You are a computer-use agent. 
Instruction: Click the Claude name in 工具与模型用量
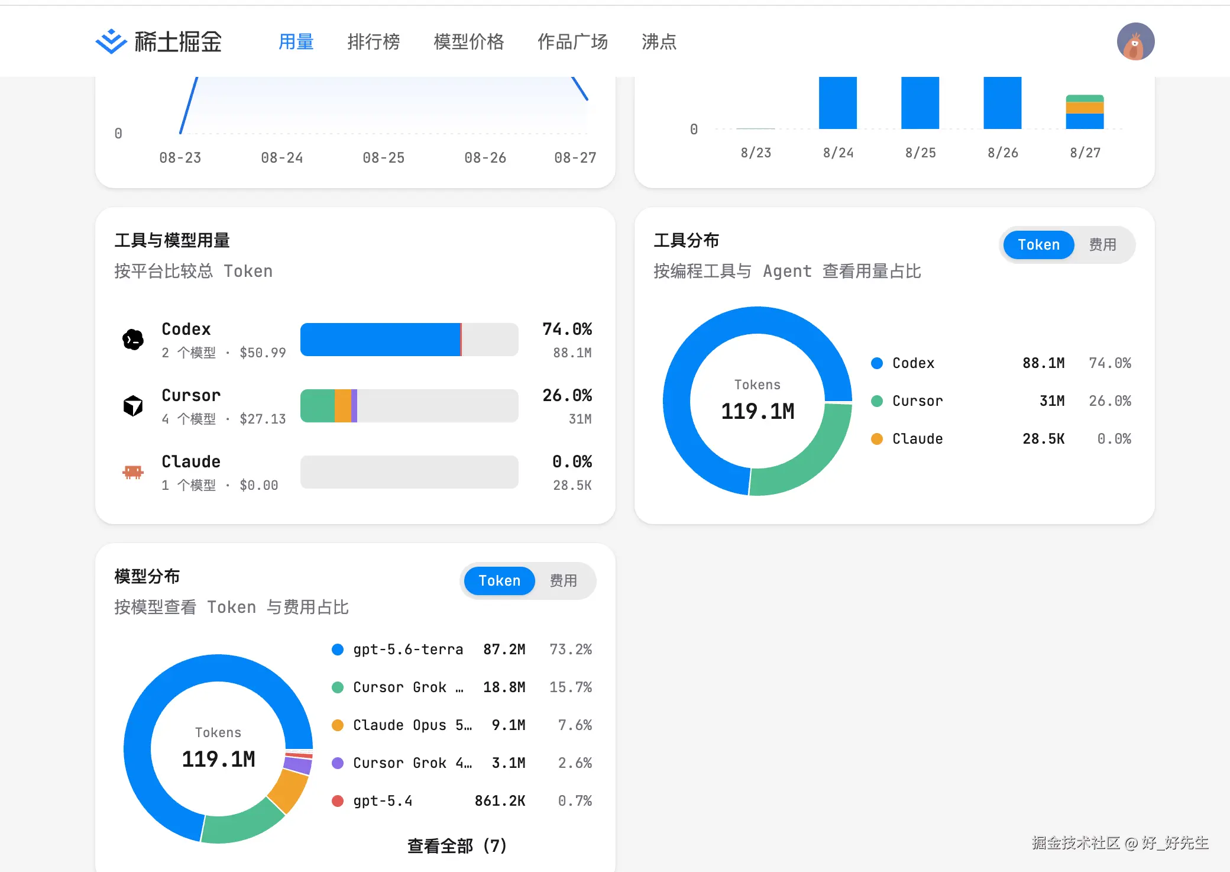[x=191, y=461]
